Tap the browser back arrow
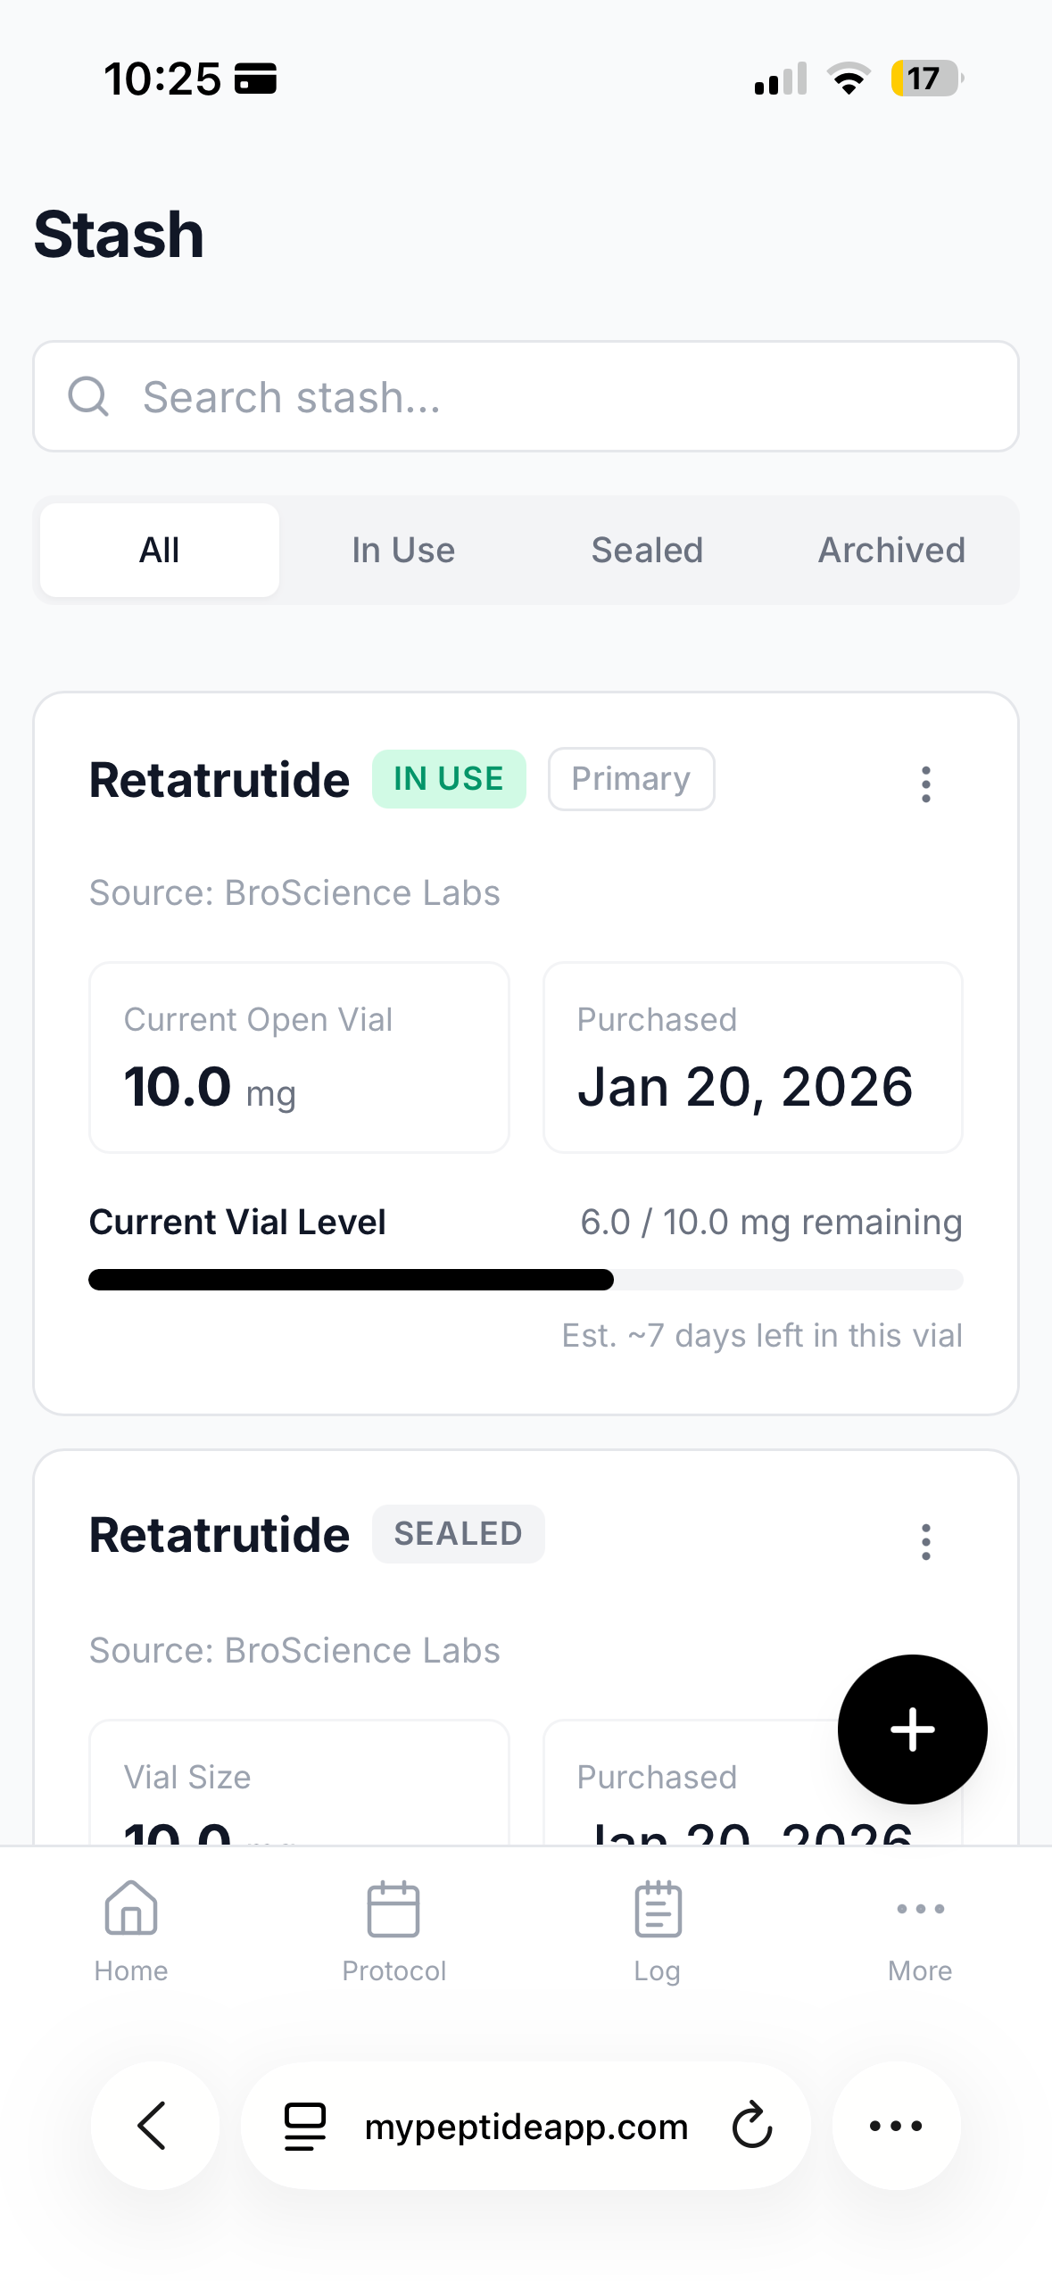1052x2281 pixels. [x=153, y=2125]
